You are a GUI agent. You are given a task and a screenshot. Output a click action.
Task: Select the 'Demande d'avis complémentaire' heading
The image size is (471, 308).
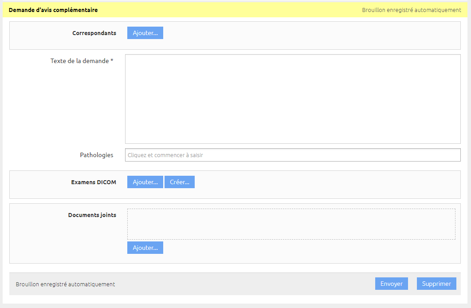coord(53,10)
